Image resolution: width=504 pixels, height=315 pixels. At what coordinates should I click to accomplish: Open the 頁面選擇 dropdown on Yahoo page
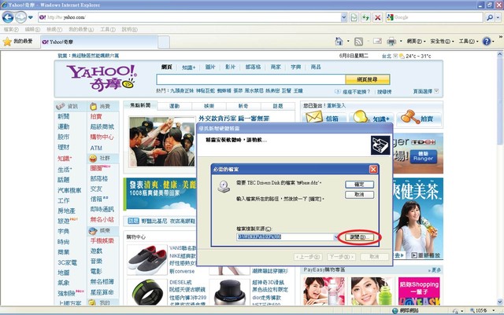425,91
